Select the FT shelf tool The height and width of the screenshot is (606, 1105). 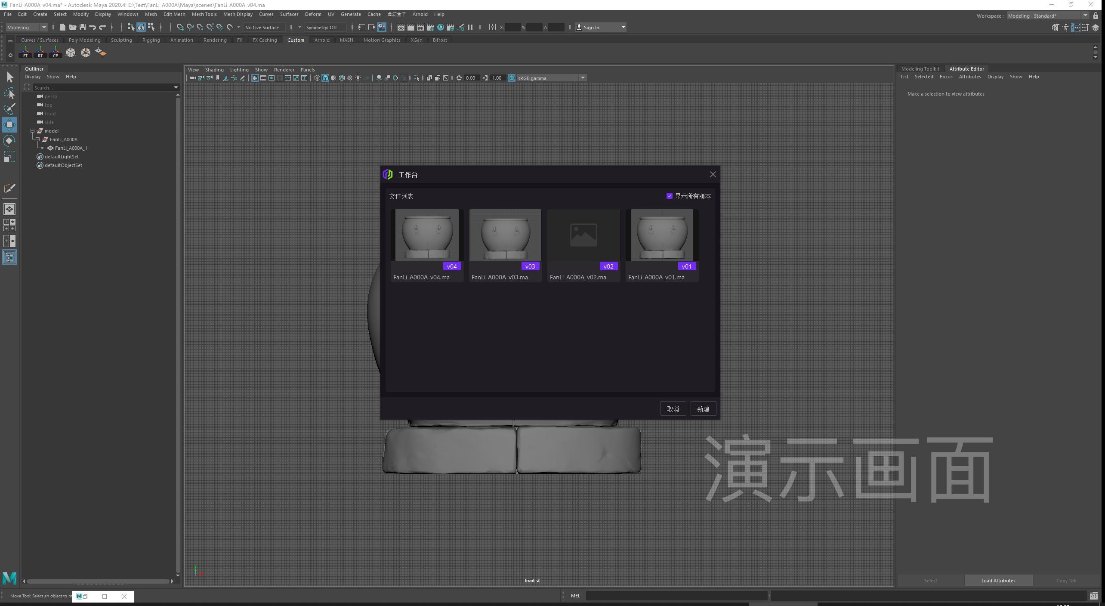(x=25, y=53)
